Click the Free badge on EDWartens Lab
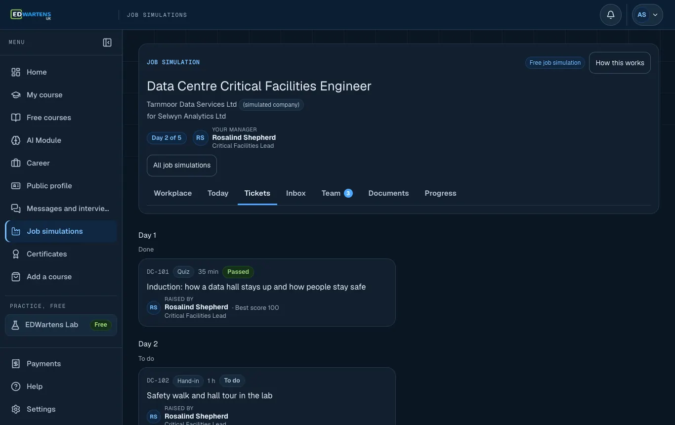The height and width of the screenshot is (425, 675). 101,325
